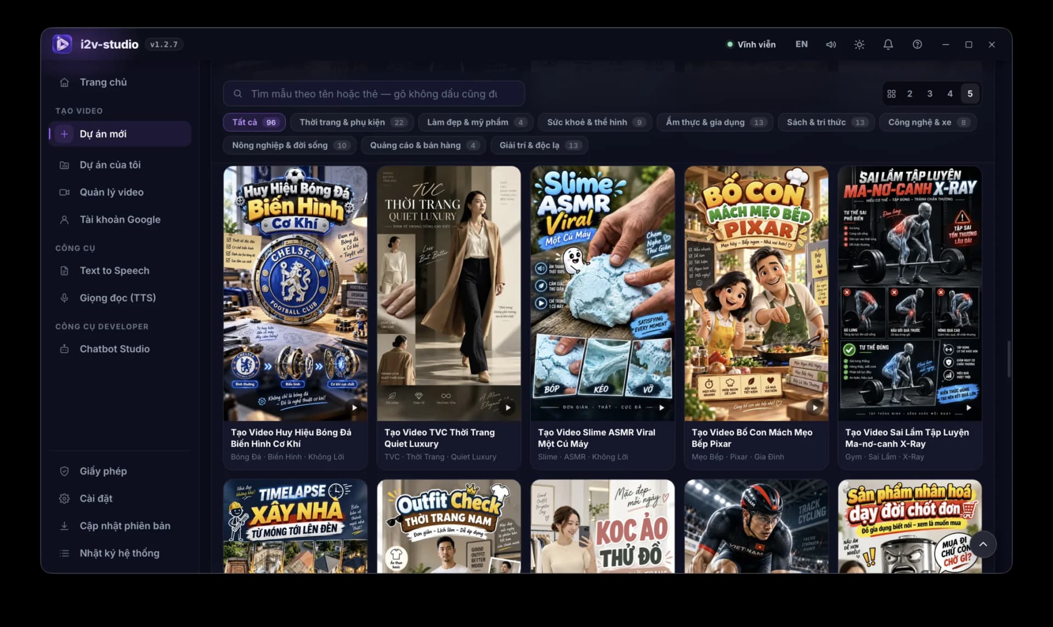Filter by Công nghệ & xe
Image resolution: width=1053 pixels, height=627 pixels.
[928, 122]
